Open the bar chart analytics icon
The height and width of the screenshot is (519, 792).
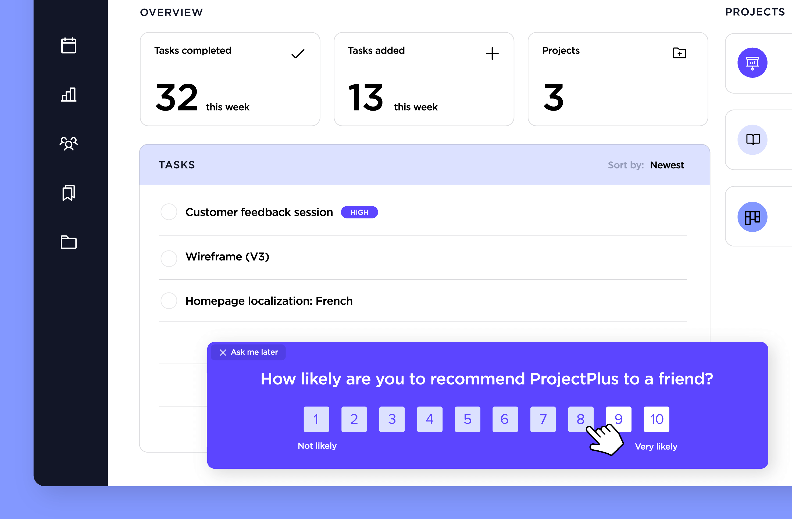(x=69, y=95)
